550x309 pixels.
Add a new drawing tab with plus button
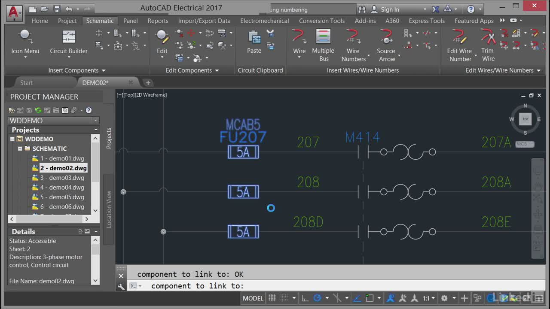(148, 82)
